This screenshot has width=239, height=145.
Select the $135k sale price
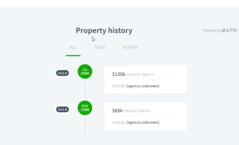[119, 74]
